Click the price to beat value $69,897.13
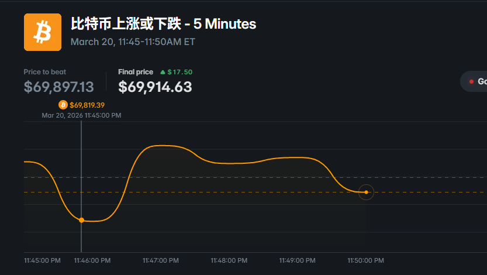 click(x=58, y=87)
